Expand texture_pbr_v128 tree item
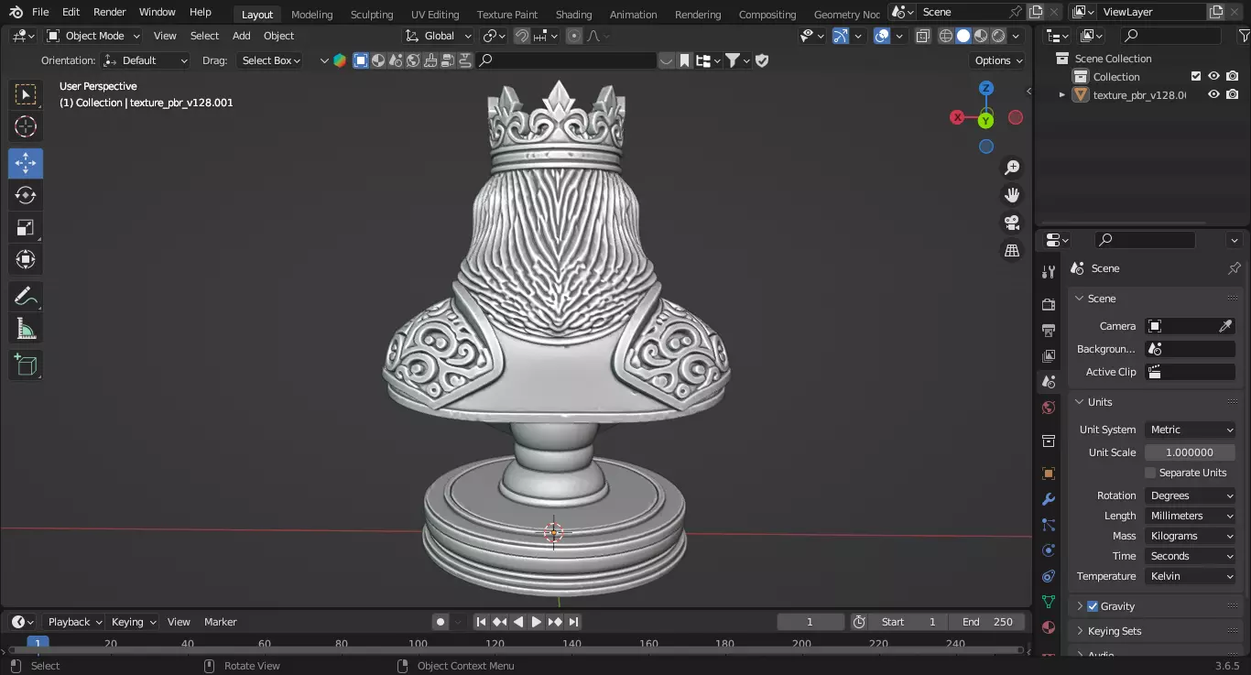The width and height of the screenshot is (1251, 675). point(1062,94)
